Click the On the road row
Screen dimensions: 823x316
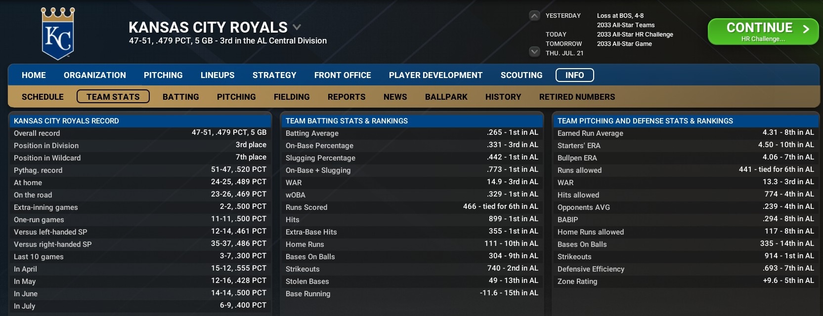coord(140,195)
